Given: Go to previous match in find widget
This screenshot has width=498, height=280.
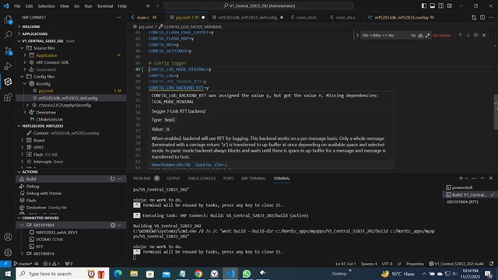Looking at the screenshot, I should [460, 35].
